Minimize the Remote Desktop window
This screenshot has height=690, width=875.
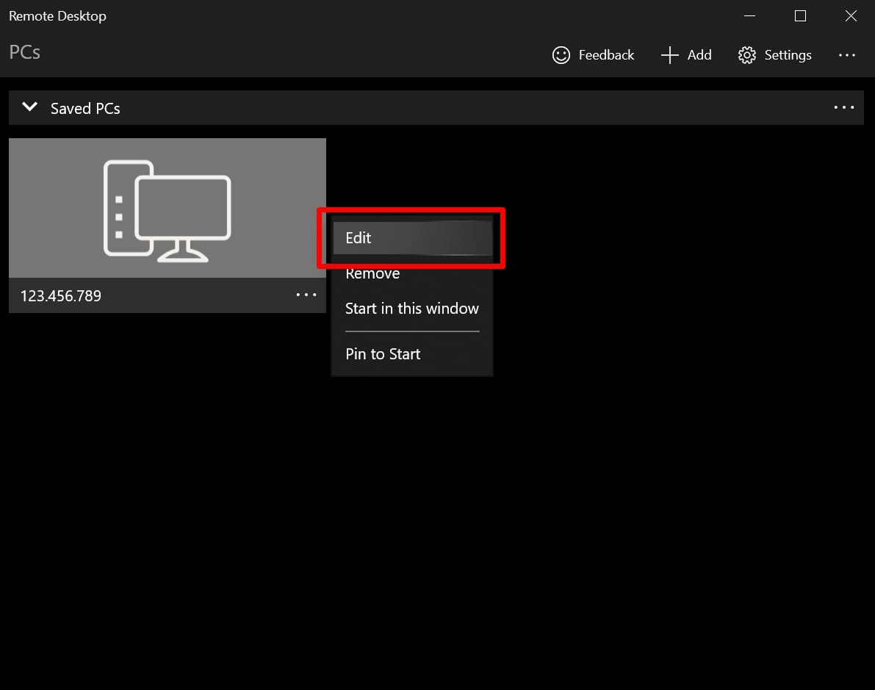[749, 15]
